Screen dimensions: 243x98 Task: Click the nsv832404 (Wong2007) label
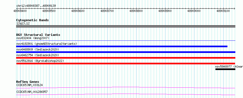click(x=33, y=38)
